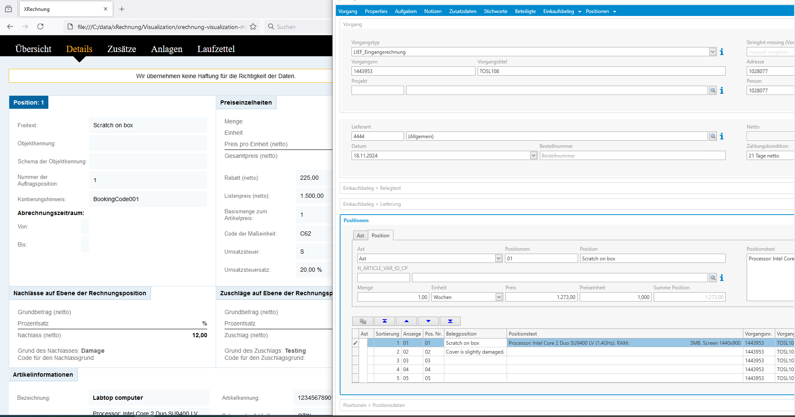Move the selected position to the bottom
Image resolution: width=795 pixels, height=417 pixels.
450,321
